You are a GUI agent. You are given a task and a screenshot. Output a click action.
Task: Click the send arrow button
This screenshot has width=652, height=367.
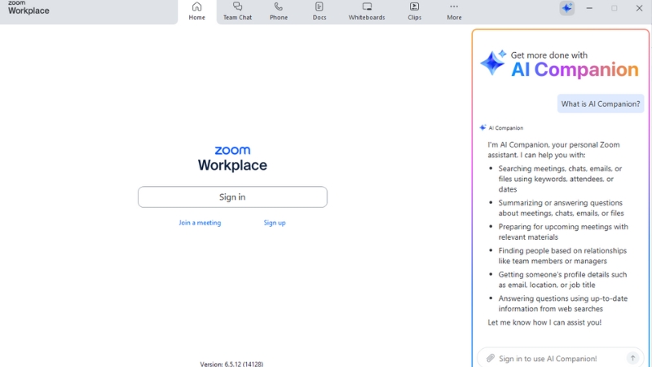pyautogui.click(x=632, y=358)
